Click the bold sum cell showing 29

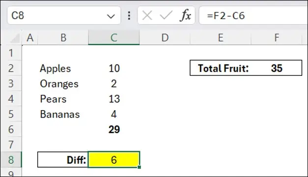[114, 129]
